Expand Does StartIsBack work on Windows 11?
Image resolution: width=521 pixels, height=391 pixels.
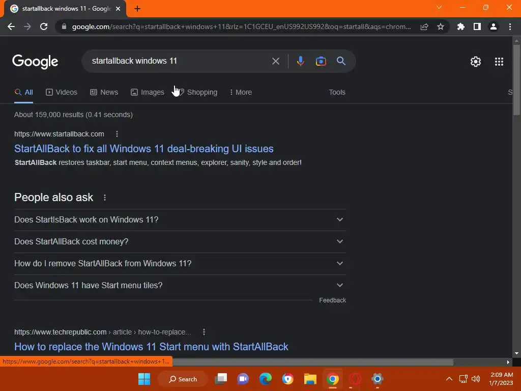click(180, 220)
